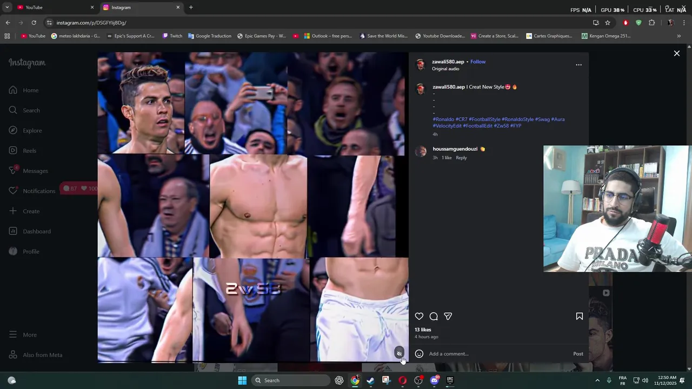Screen dimensions: 692x389
Task: Expand the More menu in the sidebar
Action: click(23, 335)
